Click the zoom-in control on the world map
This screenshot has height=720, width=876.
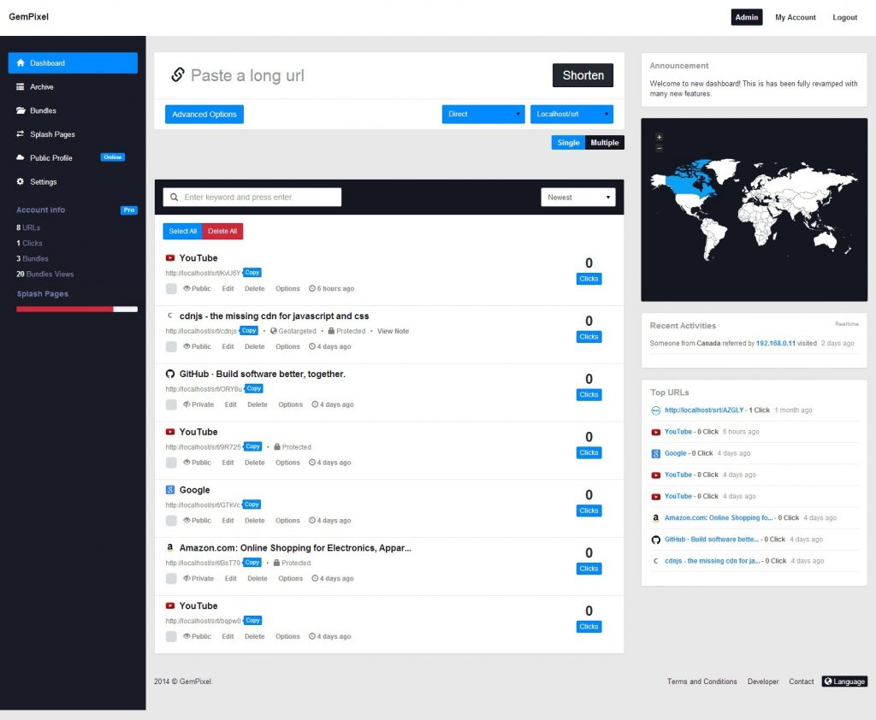(x=659, y=136)
